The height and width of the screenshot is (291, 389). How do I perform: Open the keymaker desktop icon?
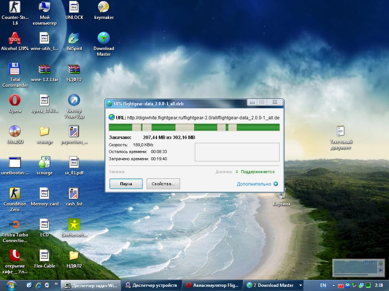click(x=104, y=7)
